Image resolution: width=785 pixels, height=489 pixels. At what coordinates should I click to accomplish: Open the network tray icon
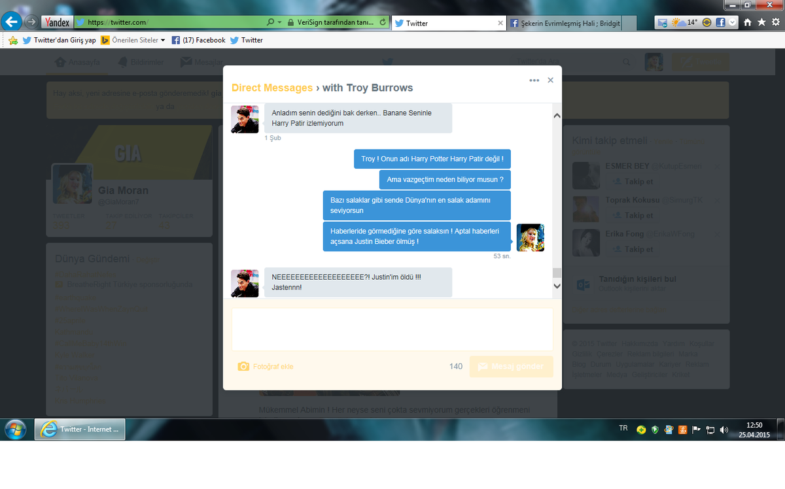pyautogui.click(x=710, y=430)
